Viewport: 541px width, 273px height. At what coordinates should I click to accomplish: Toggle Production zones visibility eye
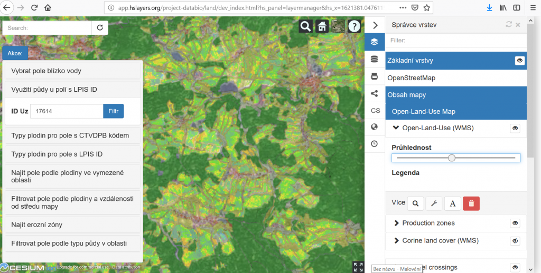click(x=515, y=223)
